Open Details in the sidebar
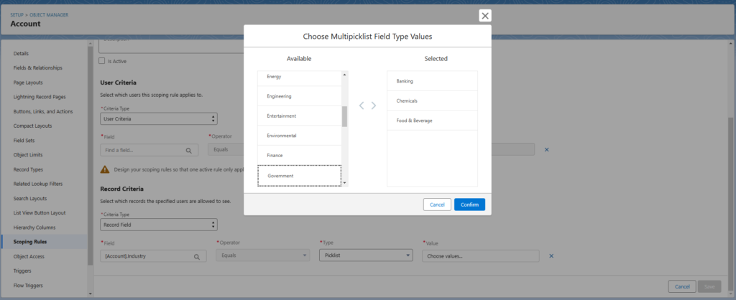 [21, 53]
